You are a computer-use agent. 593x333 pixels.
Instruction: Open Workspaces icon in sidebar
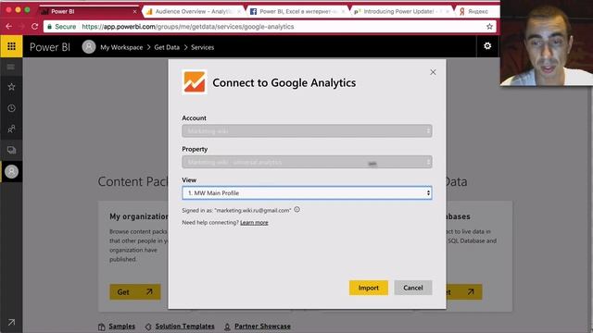(11, 150)
